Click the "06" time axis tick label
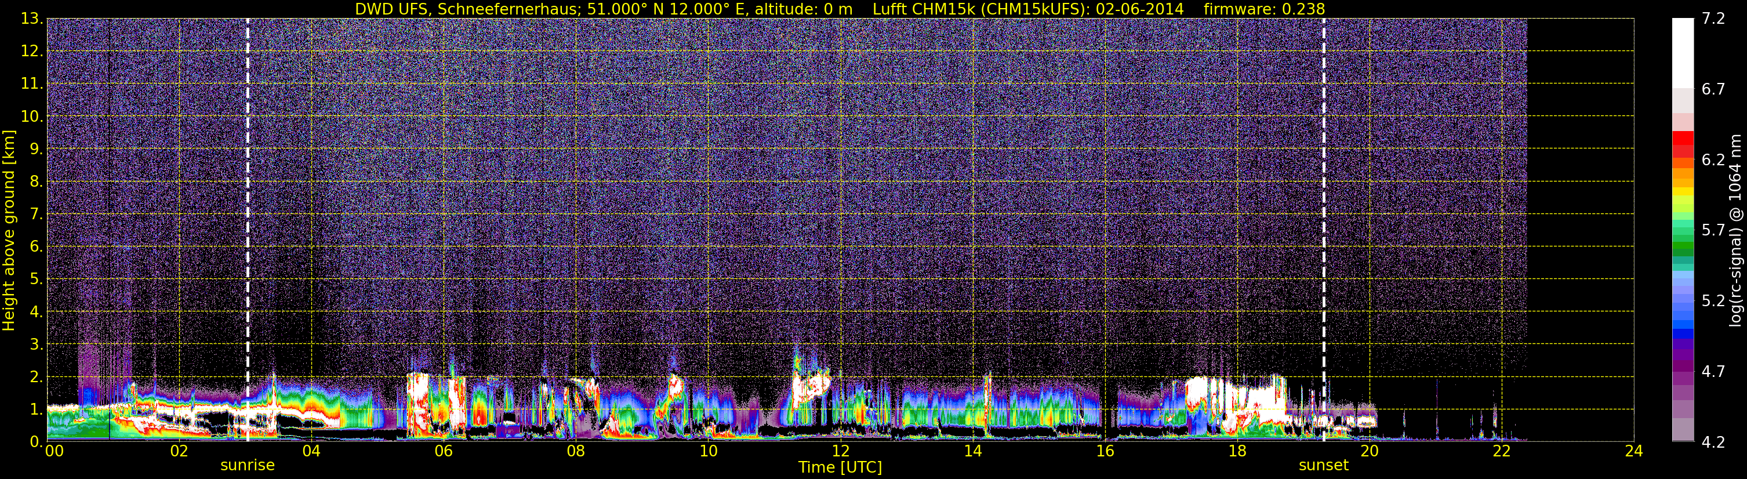 click(x=444, y=451)
